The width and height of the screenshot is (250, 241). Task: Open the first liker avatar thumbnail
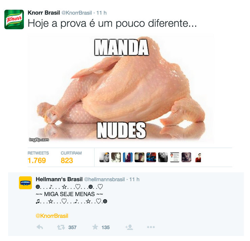point(104,157)
